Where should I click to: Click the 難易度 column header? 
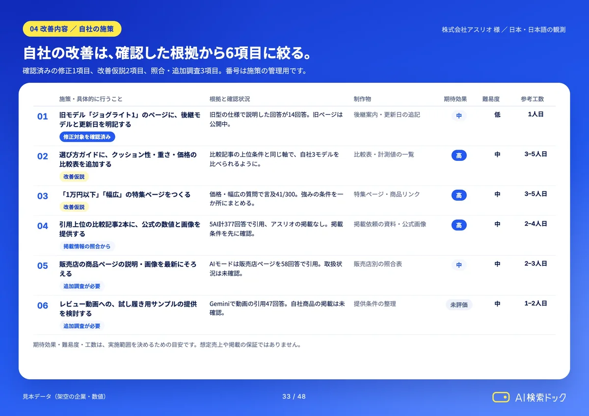[491, 99]
